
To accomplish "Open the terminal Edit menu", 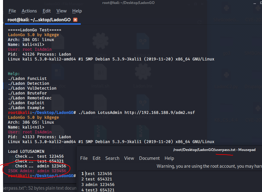I will [47, 11].
